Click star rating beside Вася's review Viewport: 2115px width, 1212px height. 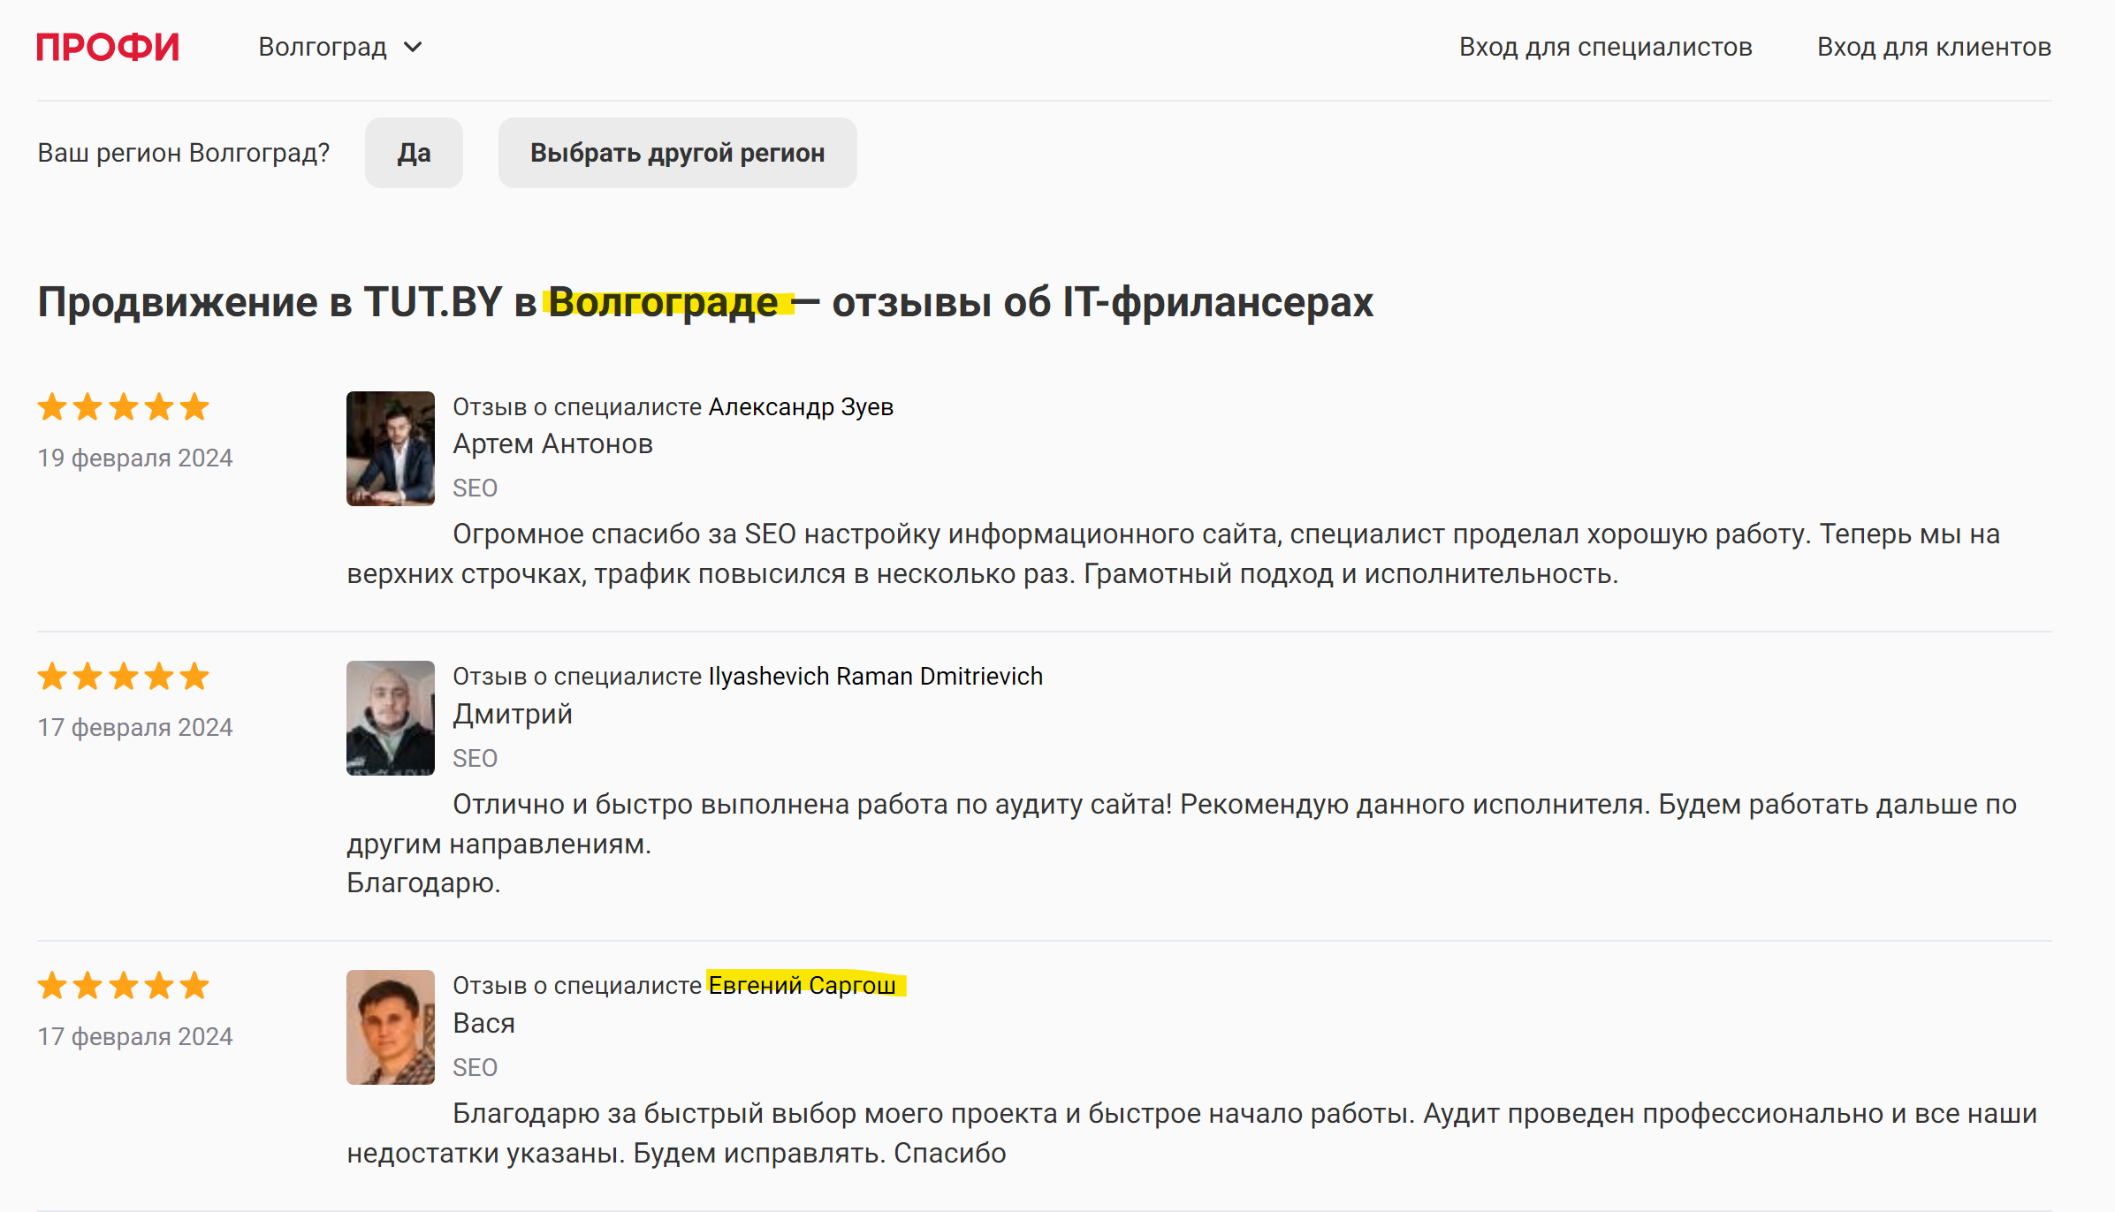point(123,985)
